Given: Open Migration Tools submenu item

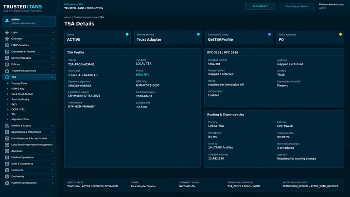Looking at the screenshot, I should [x=20, y=119].
